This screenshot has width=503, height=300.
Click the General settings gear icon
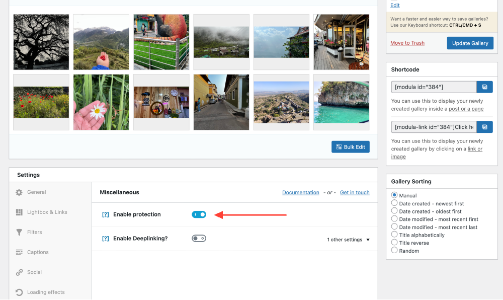point(19,192)
